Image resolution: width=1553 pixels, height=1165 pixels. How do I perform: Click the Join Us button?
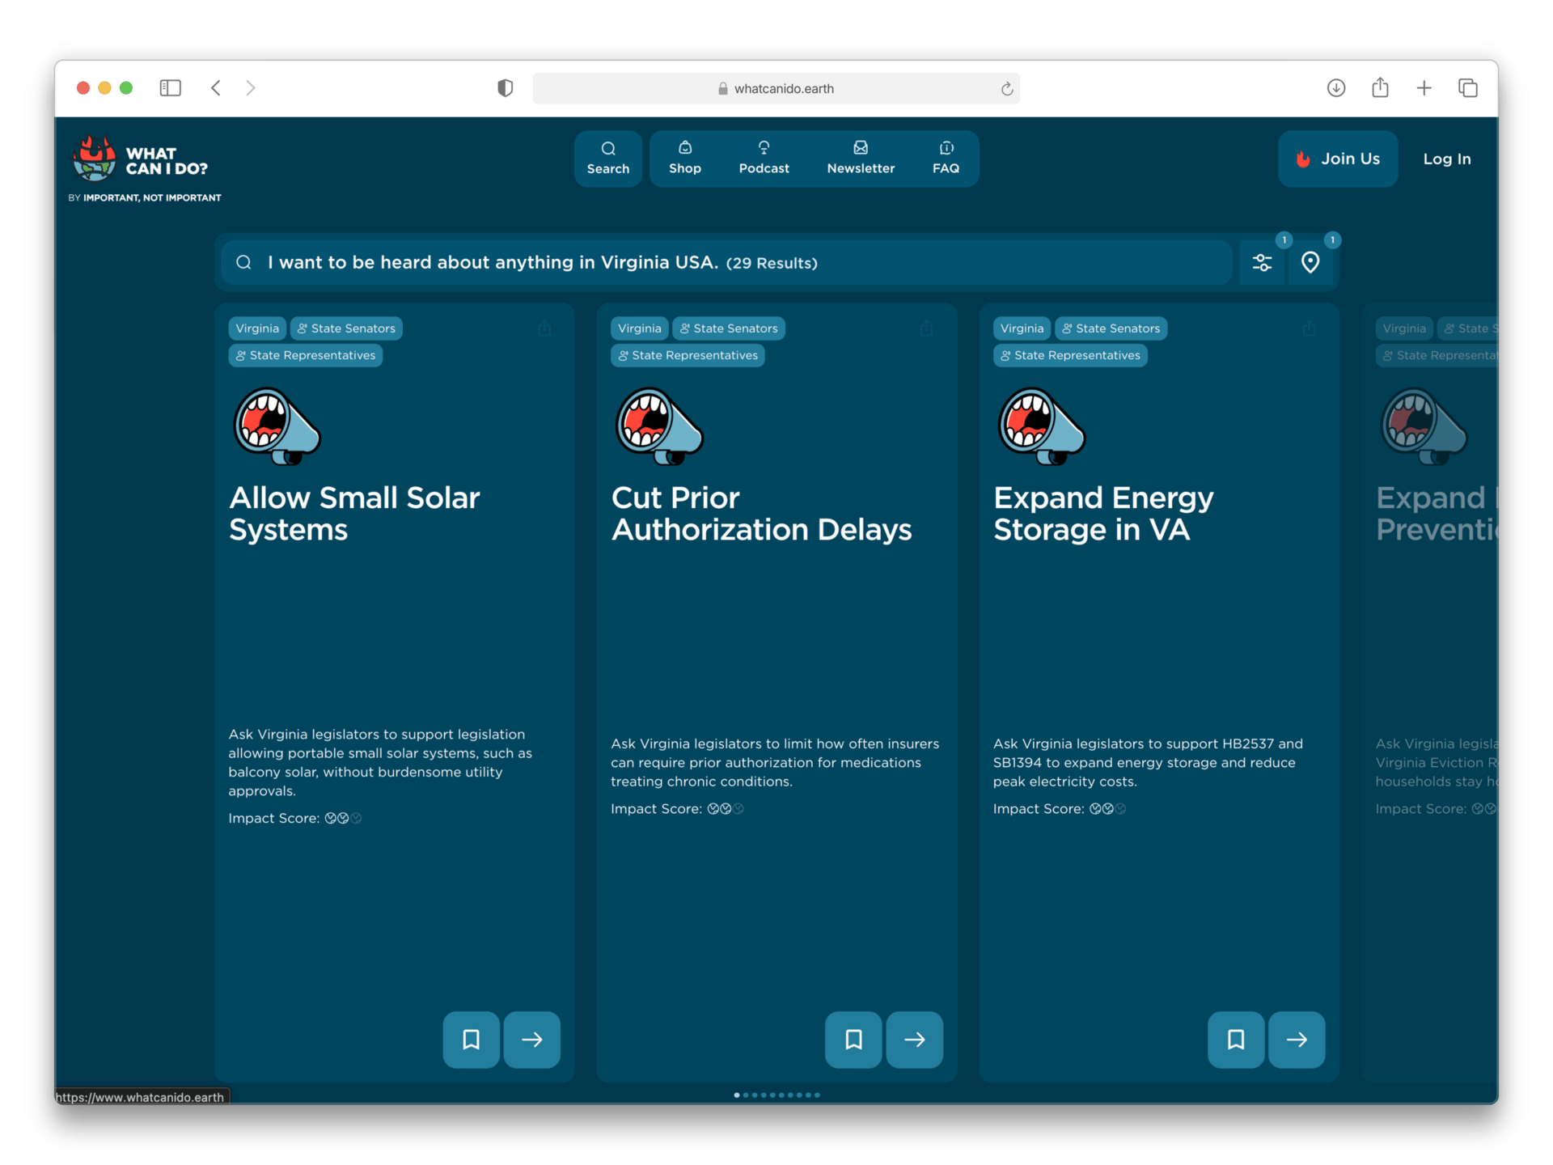click(x=1338, y=159)
